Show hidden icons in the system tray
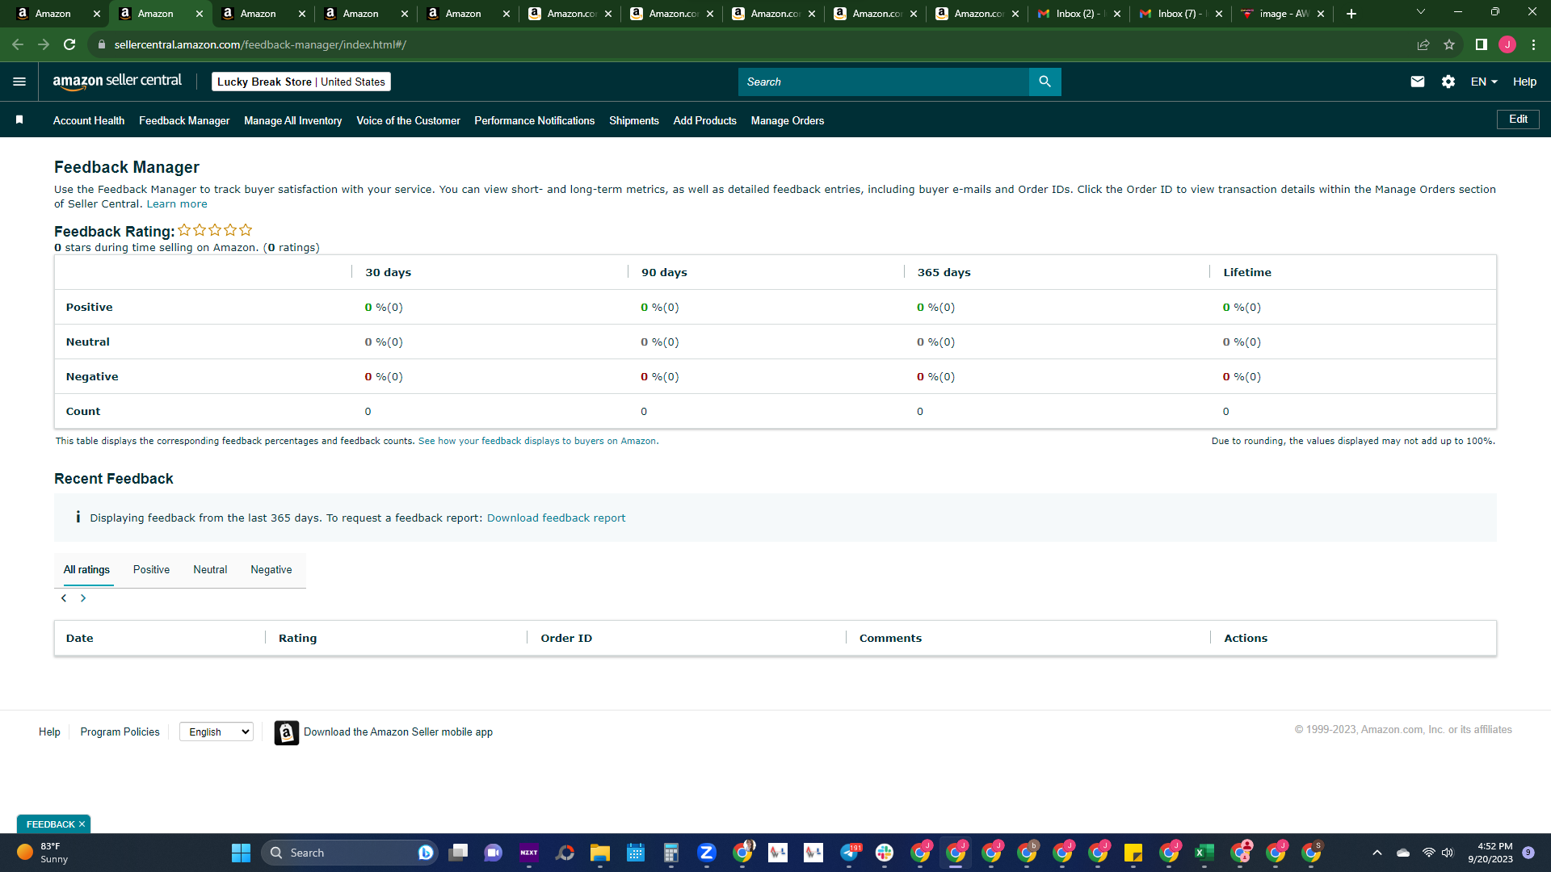The width and height of the screenshot is (1551, 872). [x=1377, y=853]
